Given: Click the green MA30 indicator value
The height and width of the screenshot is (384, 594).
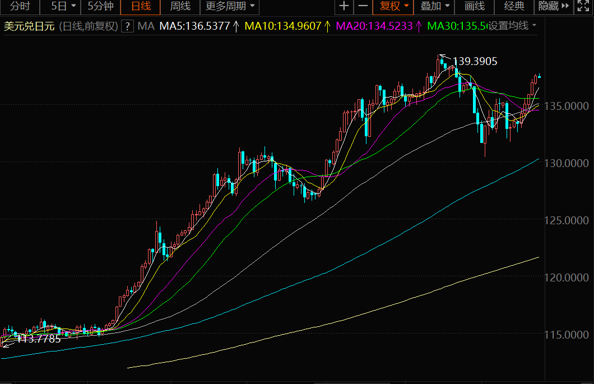Looking at the screenshot, I should [457, 26].
